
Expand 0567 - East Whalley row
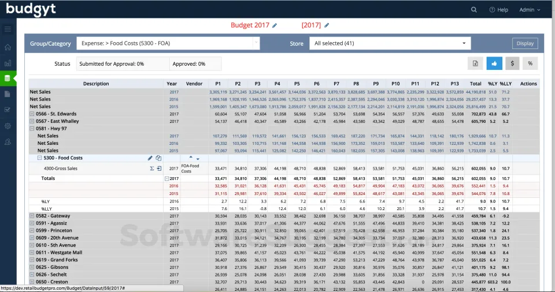[32, 121]
